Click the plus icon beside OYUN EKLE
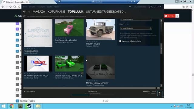 25,91
